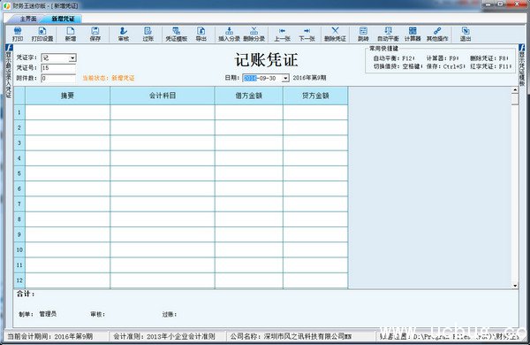This screenshot has width=530, height=345.
Task: Click the 过账 (Post) toolbar icon
Action: (148, 34)
